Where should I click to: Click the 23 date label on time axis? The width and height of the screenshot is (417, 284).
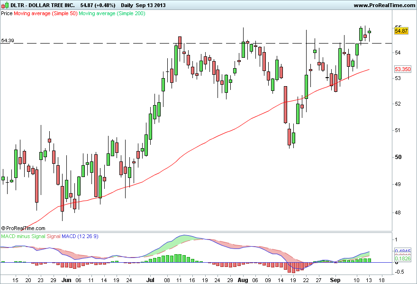[x=40, y=280]
